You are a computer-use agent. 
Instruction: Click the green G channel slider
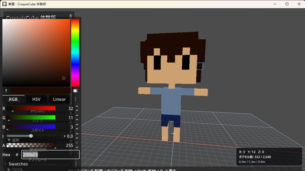click(31, 118)
